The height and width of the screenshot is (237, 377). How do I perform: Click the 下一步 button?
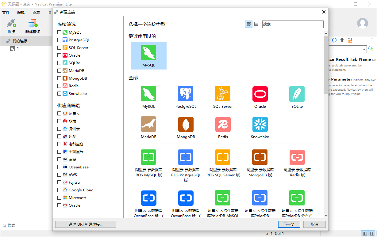(289, 224)
